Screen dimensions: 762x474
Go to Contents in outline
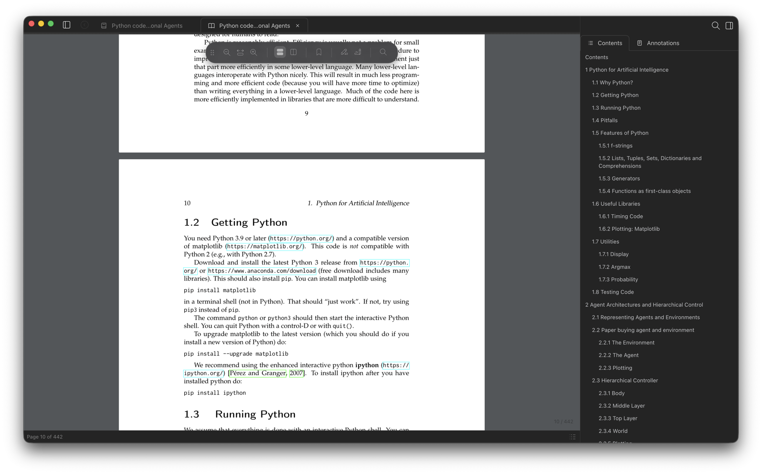coord(596,57)
